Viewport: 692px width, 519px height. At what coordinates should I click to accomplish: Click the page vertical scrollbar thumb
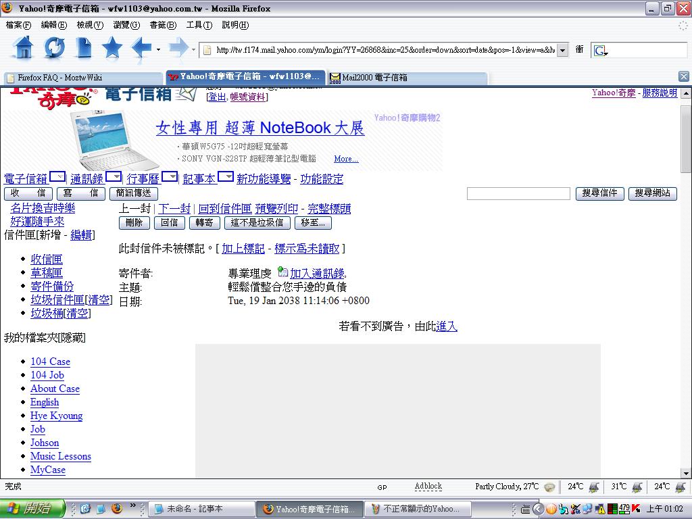click(x=685, y=139)
